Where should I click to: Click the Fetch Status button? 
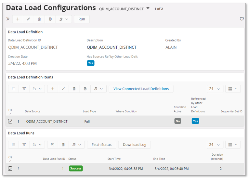[x=101, y=145]
